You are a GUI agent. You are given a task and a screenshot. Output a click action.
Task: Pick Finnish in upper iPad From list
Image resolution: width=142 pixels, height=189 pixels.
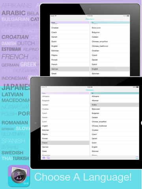70,60
